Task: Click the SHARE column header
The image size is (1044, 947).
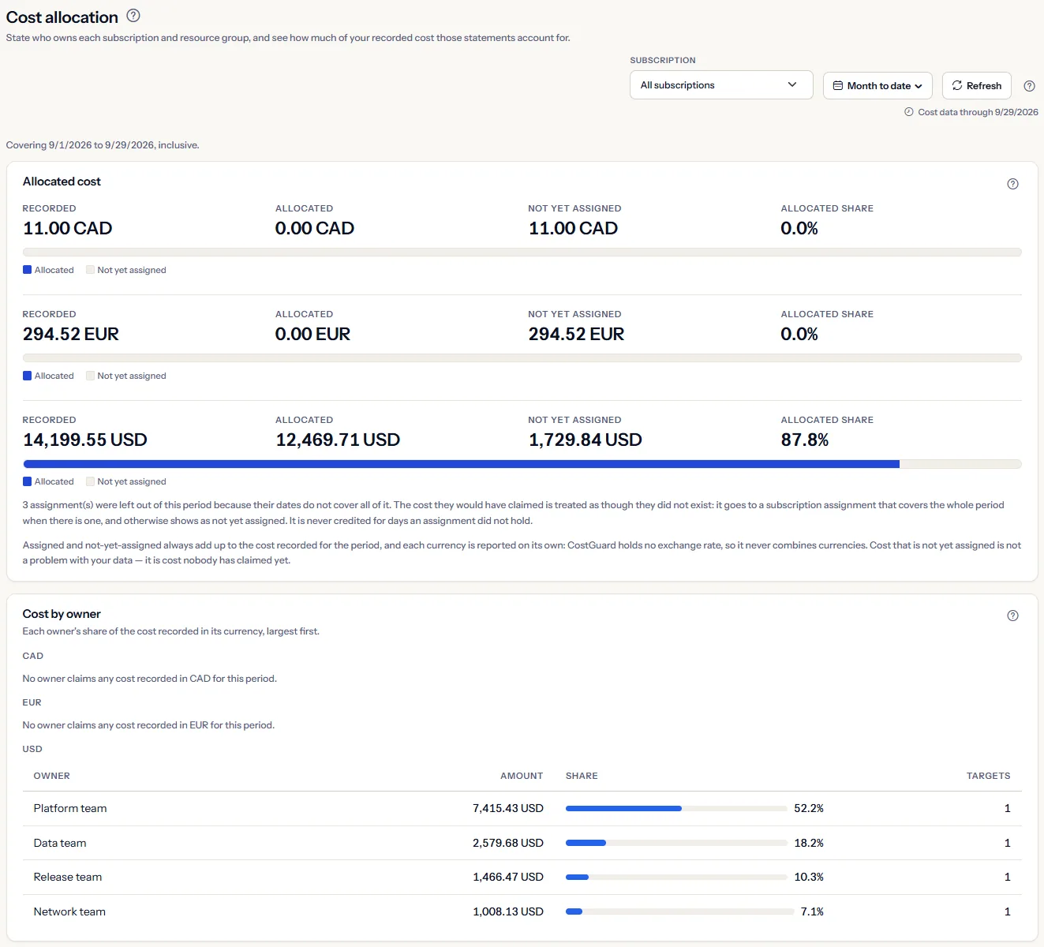Action: [582, 776]
